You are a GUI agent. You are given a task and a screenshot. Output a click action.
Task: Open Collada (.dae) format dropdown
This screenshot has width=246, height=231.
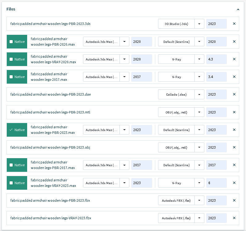tap(199, 94)
